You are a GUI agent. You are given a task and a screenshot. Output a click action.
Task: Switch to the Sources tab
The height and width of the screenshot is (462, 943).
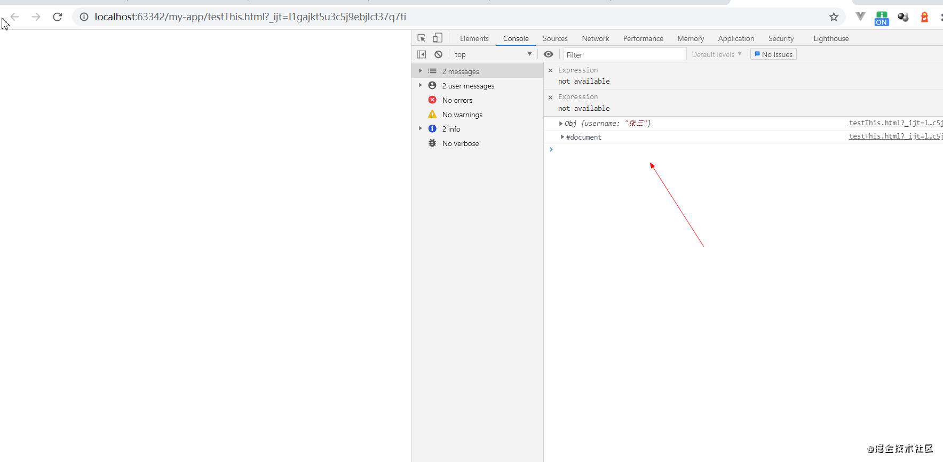click(555, 38)
